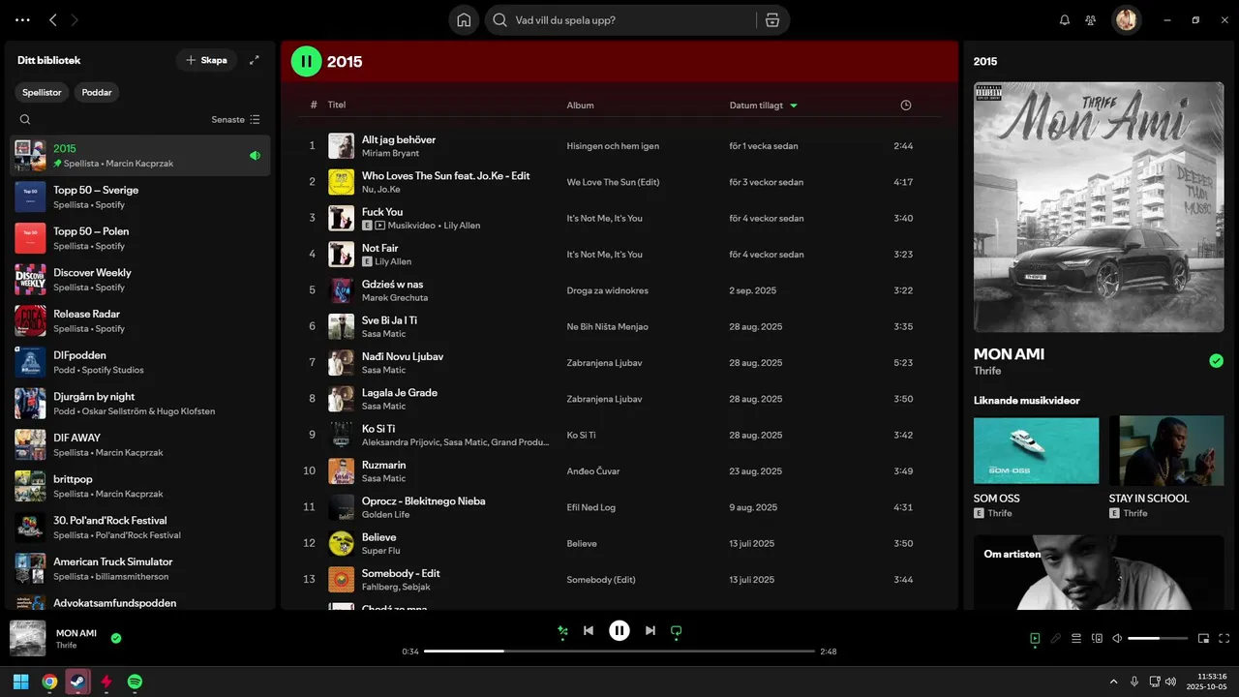Open the brittpop playlist
The width and height of the screenshot is (1239, 697).
point(140,486)
